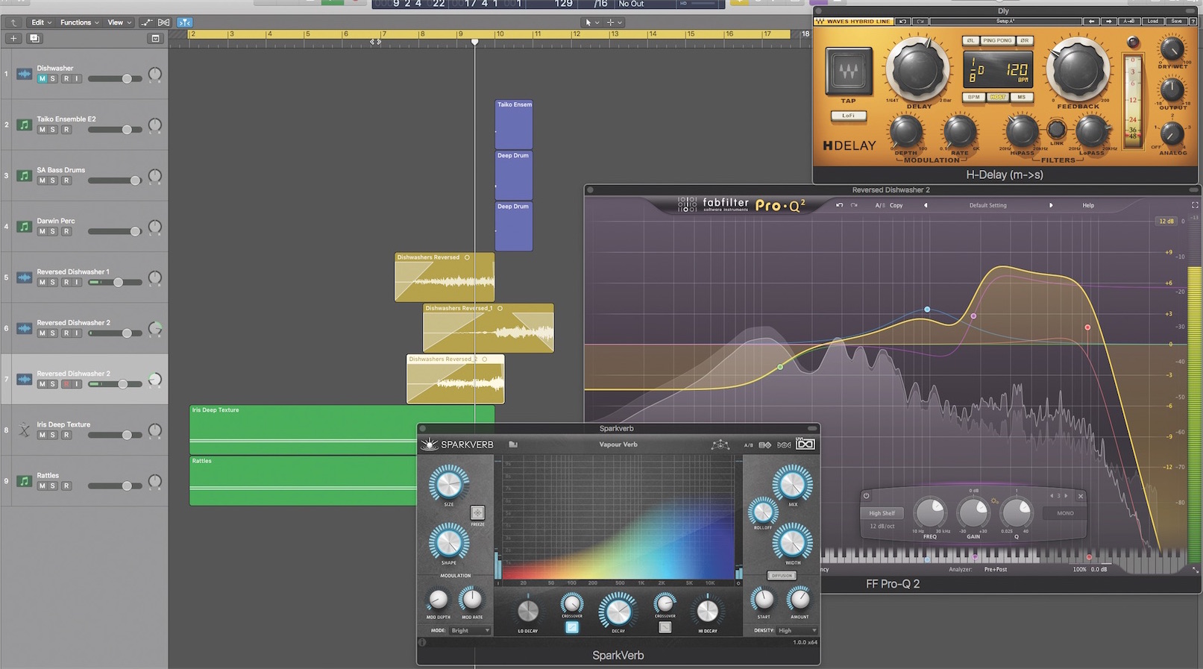Open the Pro-Q 2 MONO stereo placement menu
The width and height of the screenshot is (1203, 669).
pos(1065,513)
